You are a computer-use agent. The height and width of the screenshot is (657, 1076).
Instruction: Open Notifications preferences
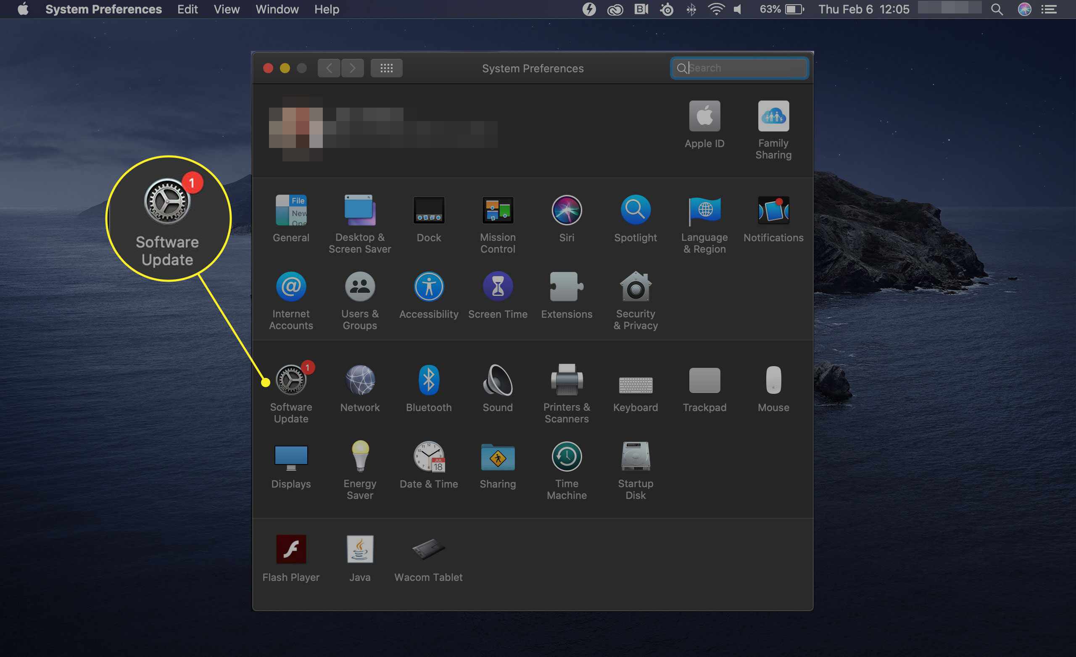point(773,210)
